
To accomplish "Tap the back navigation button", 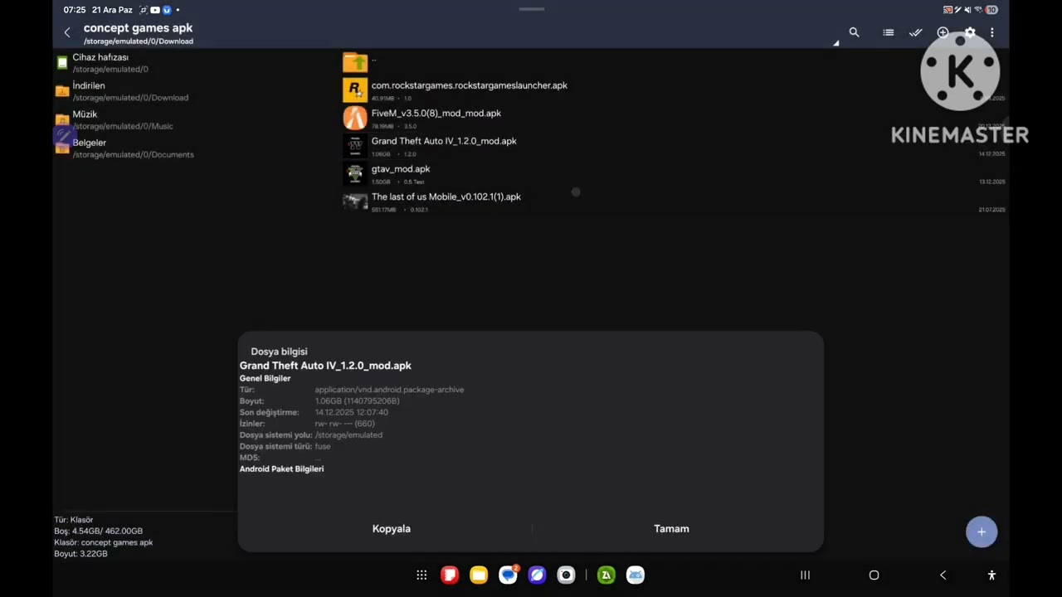I will tap(943, 575).
